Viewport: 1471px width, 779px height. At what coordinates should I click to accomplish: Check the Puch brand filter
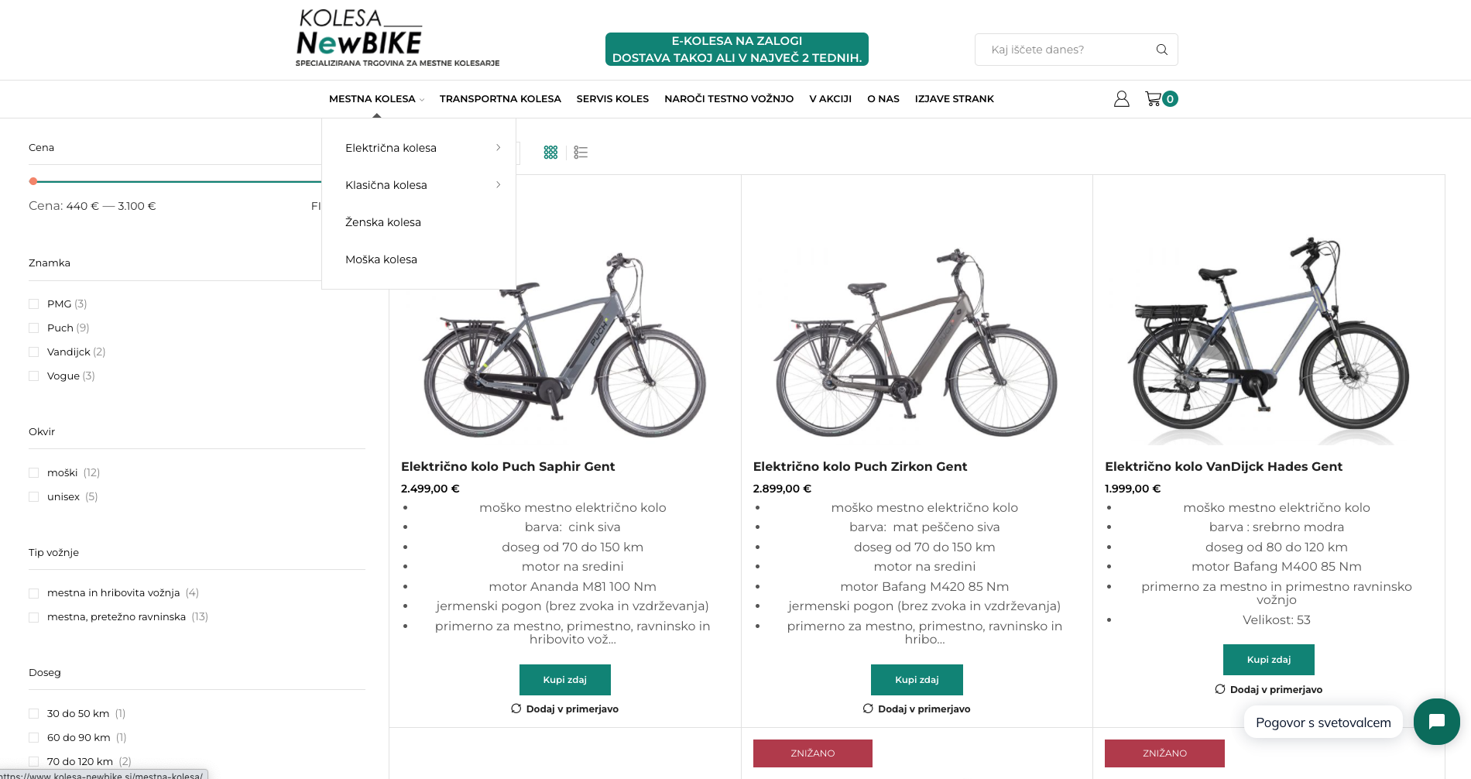tap(34, 328)
